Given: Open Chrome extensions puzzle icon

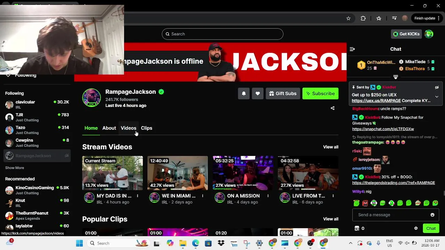Looking at the screenshot, I should (363, 18).
